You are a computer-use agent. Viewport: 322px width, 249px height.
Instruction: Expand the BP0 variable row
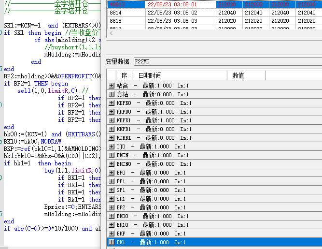point(112,173)
